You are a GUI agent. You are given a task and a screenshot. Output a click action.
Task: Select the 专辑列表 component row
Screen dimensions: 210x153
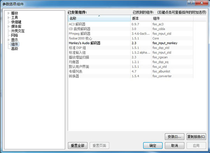(131, 71)
